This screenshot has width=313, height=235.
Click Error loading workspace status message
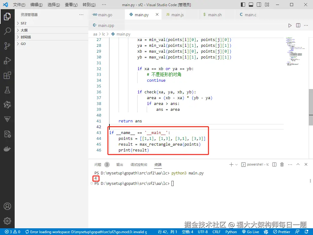86,232
